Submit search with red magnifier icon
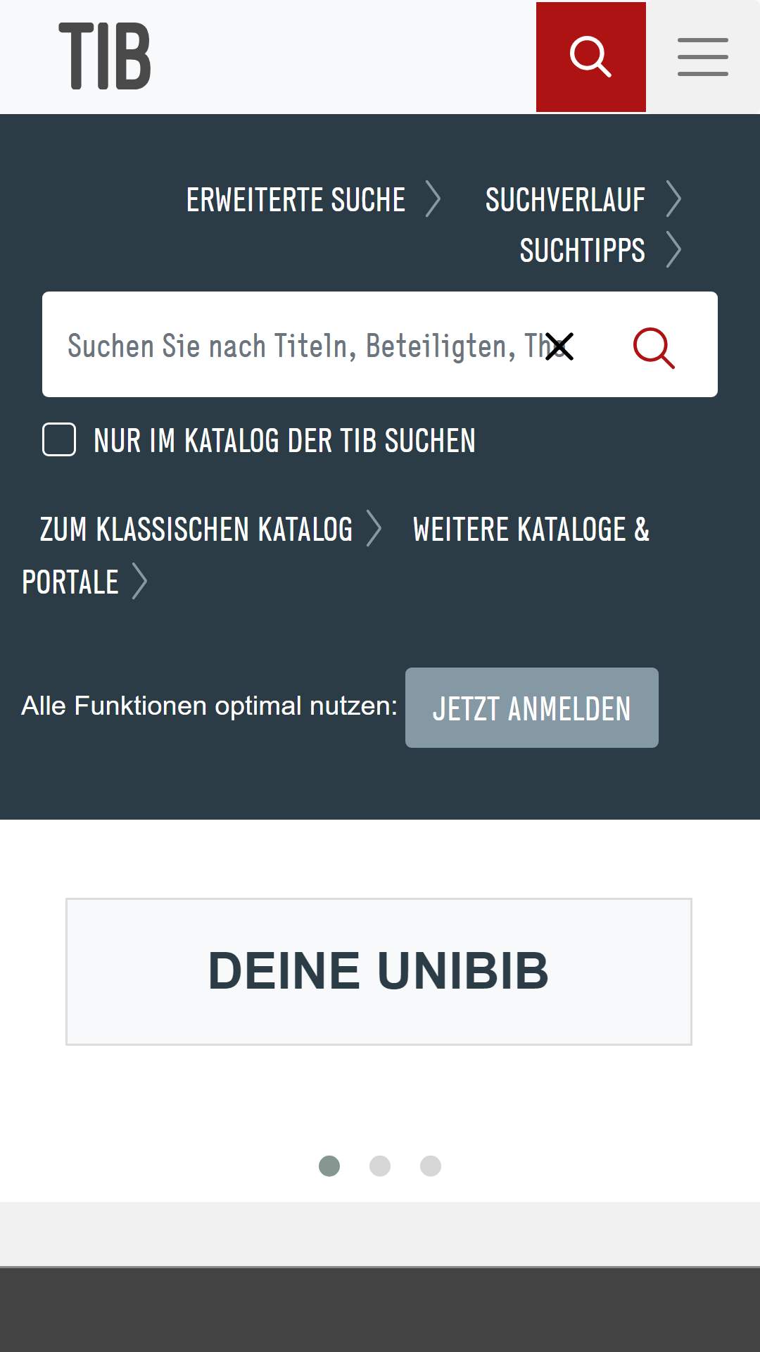The height and width of the screenshot is (1352, 760). click(654, 347)
